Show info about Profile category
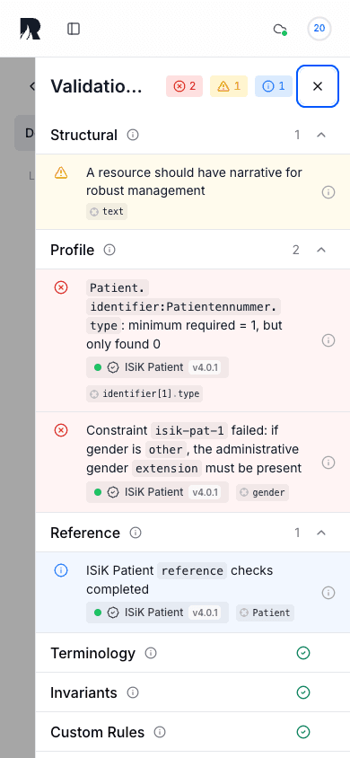This screenshot has width=350, height=758. (109, 250)
